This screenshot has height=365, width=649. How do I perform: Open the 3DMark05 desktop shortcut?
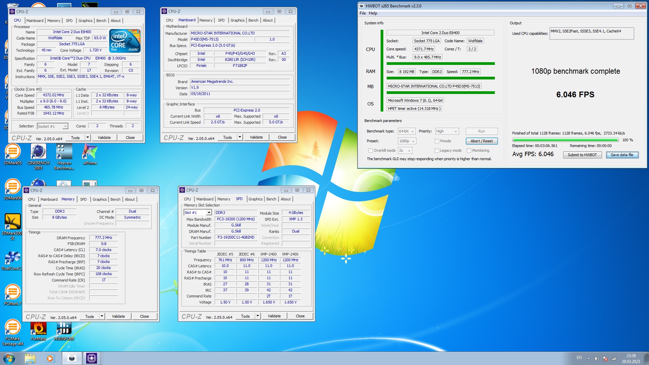13,154
